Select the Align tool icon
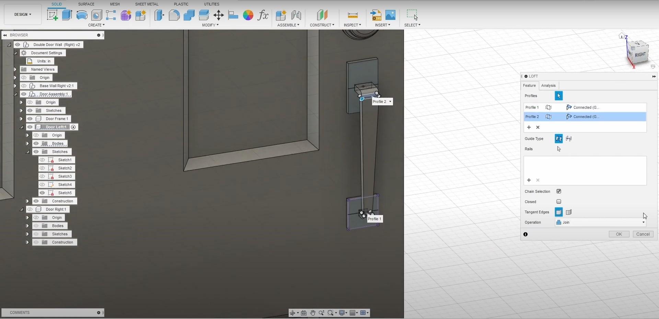The image size is (659, 319). (x=233, y=15)
